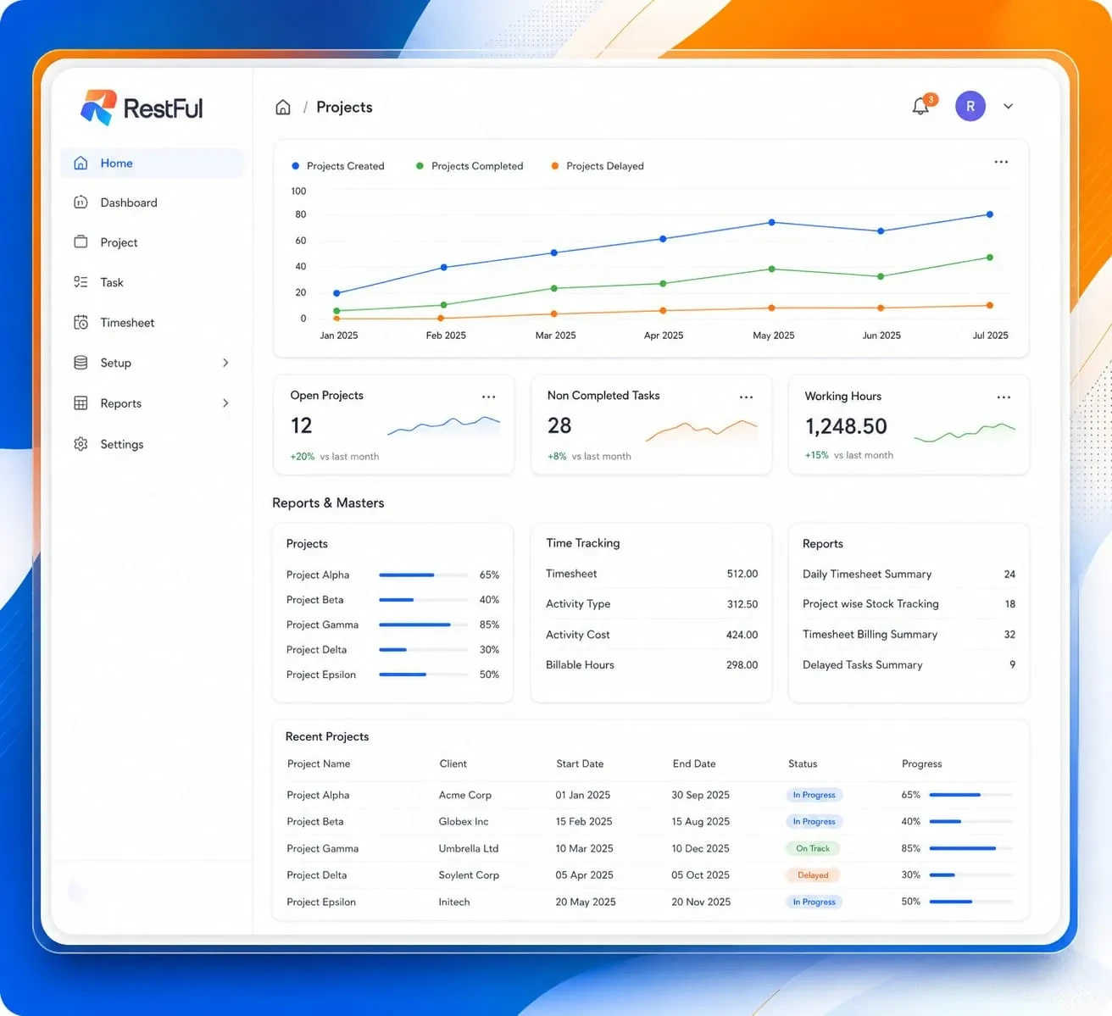Screen dimensions: 1112x1016
Task: Click the user avatar labeled R
Action: point(970,106)
